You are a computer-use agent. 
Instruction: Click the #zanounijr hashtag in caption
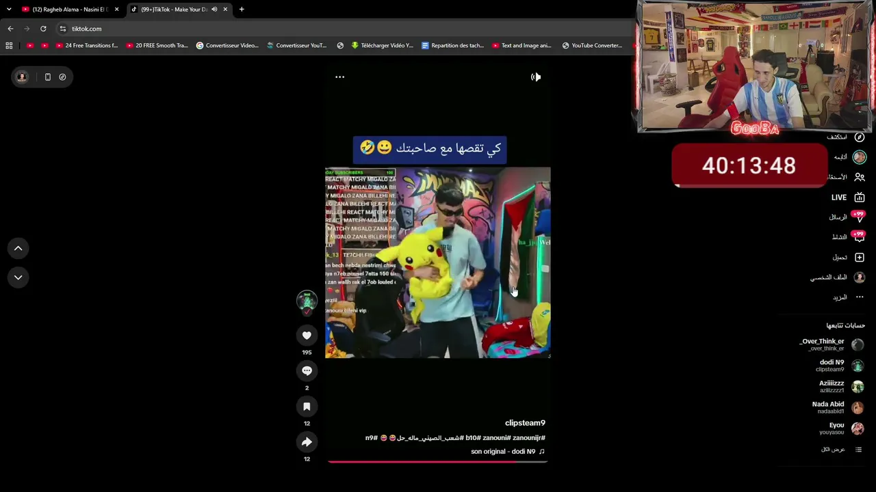pyautogui.click(x=529, y=438)
